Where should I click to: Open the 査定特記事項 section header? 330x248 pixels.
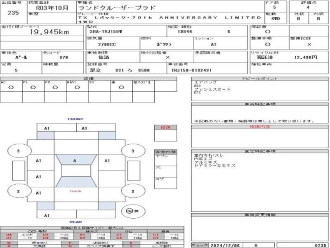tap(260, 151)
